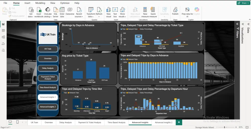Publish the report
The image size is (251, 129).
coord(175,11)
